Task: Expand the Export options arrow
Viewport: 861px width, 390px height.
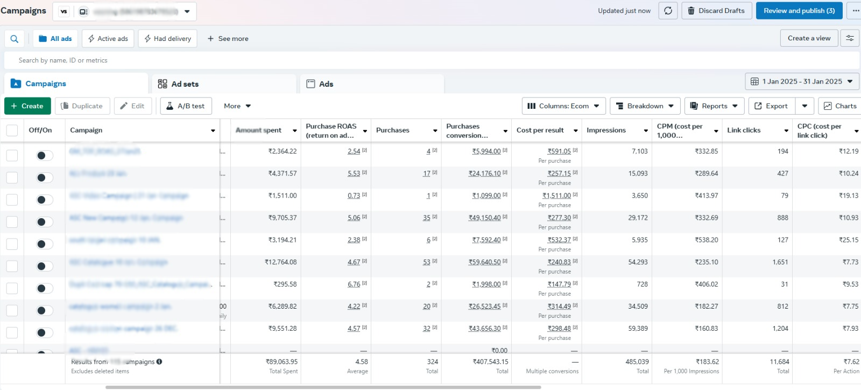Action: click(804, 106)
